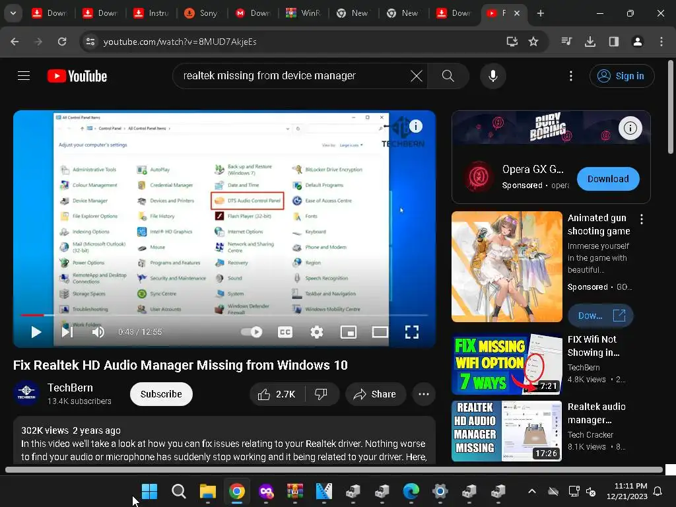Click the Dow... button on game ad
Screen dimensions: 676x507
601,316
